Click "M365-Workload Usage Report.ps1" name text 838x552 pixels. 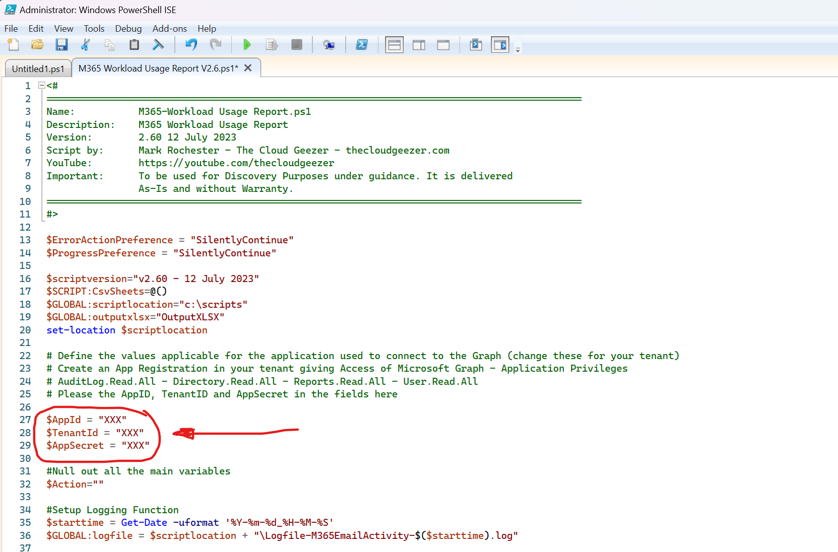225,111
